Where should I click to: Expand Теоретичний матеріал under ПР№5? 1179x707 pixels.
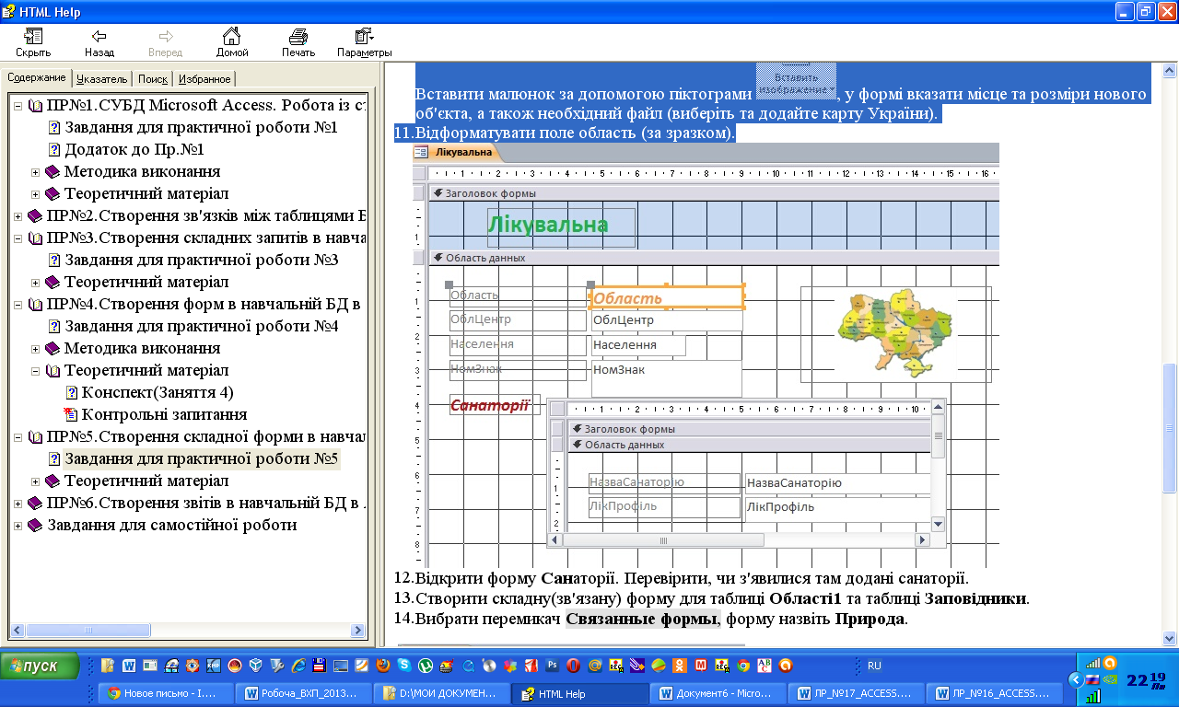36,481
